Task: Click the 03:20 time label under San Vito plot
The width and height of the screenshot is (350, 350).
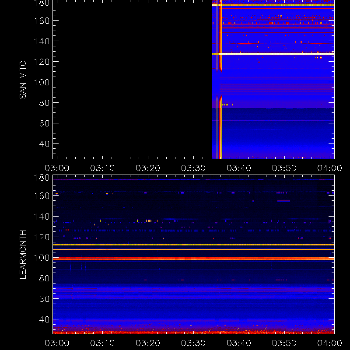Action: pyautogui.click(x=148, y=168)
